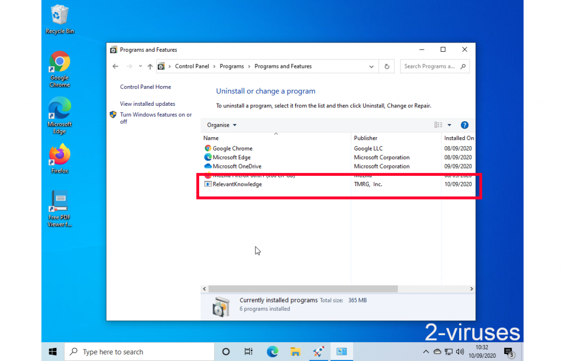Open the Task View taskbar button
The height and width of the screenshot is (361, 565).
tap(248, 352)
